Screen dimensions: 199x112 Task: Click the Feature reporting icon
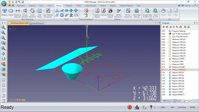[x=5, y=12]
